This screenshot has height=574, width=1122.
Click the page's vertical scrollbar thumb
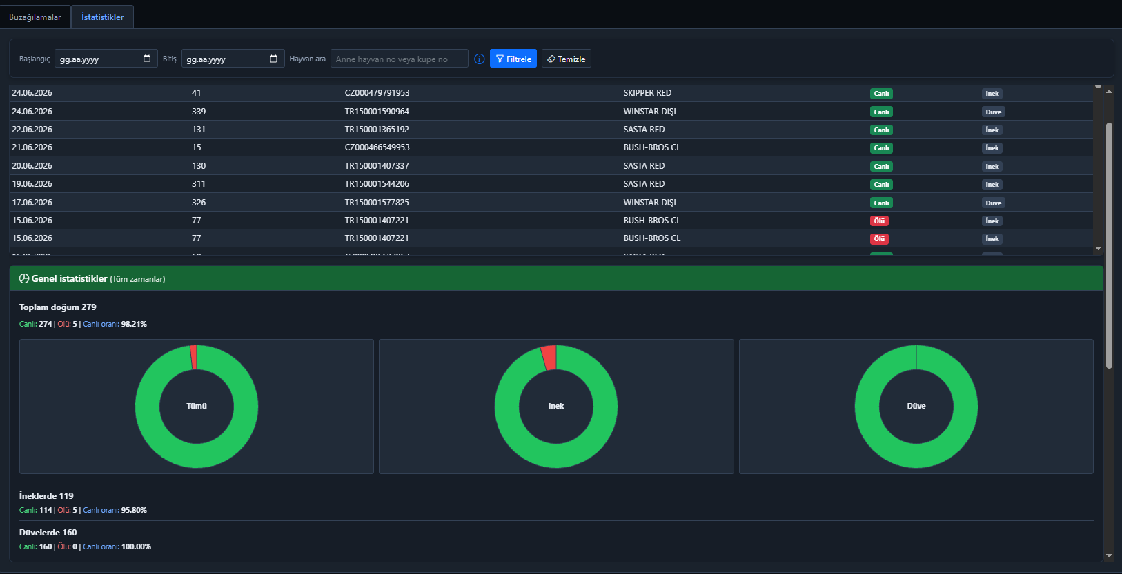1109,246
